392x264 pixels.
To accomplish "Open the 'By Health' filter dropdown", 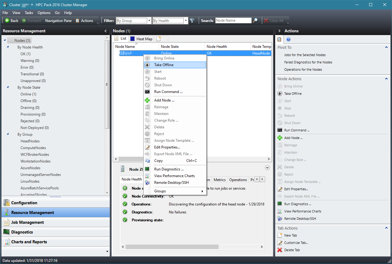I will (x=185, y=20).
